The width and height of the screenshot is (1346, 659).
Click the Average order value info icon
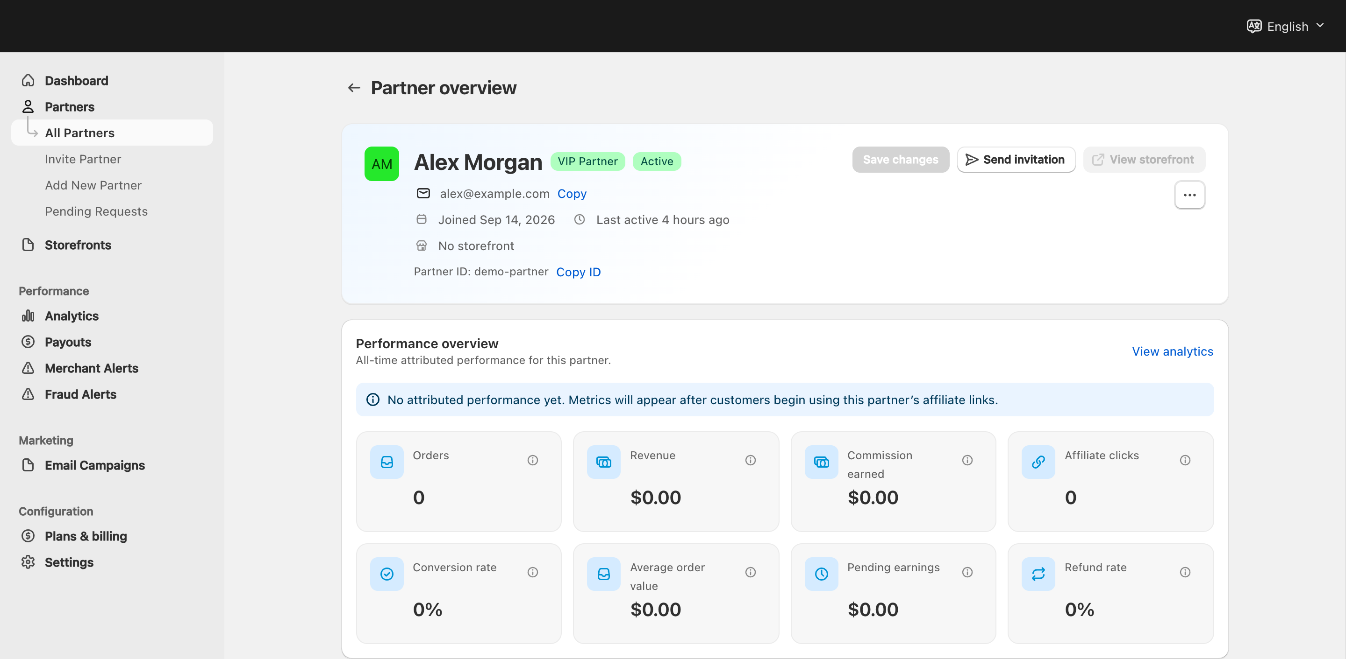[750, 572]
